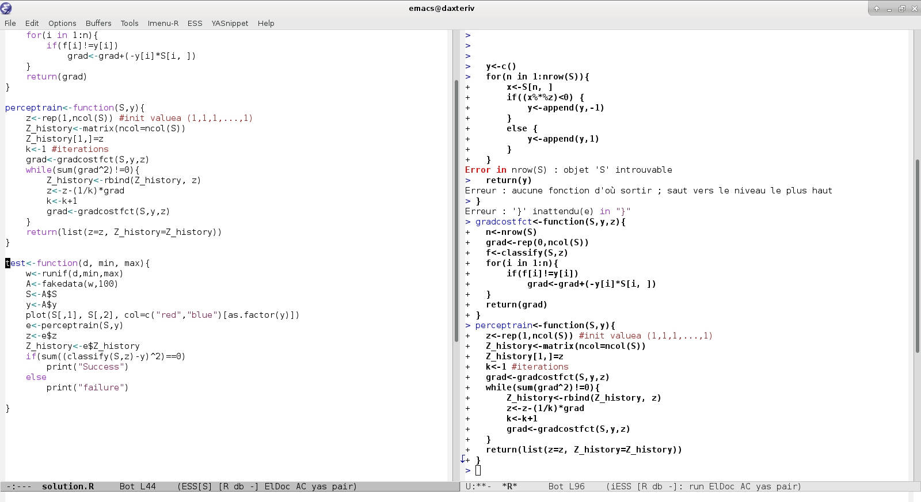
Task: Click 'y<-append(y,-1)' line in R console
Action: (566, 108)
